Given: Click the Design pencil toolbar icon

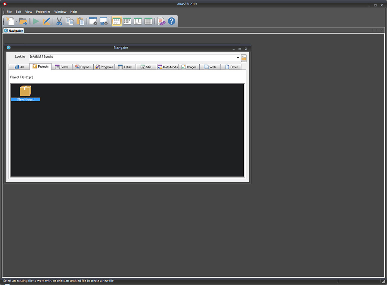Looking at the screenshot, I should tap(46, 21).
